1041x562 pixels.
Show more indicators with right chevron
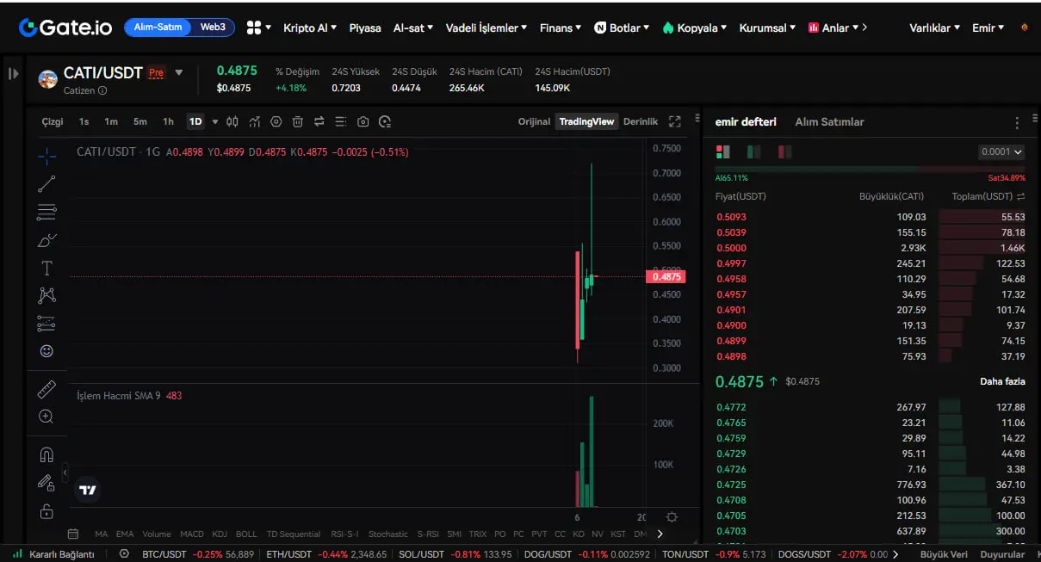tap(660, 534)
